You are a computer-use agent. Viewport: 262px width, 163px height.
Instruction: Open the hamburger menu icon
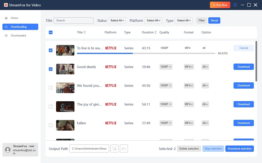[235, 5]
